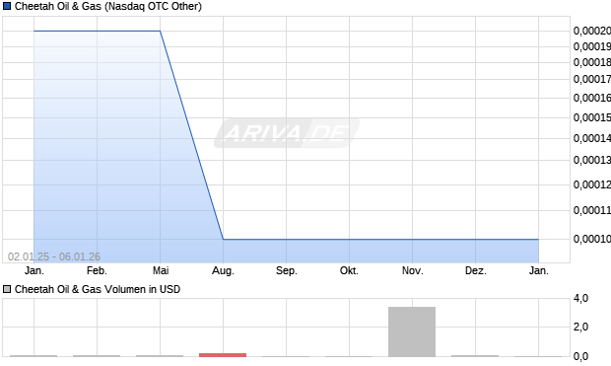Click the price line's drop point at Aug.

223,239
